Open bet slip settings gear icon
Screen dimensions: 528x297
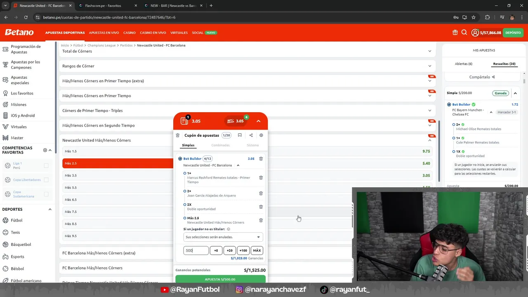(x=261, y=135)
